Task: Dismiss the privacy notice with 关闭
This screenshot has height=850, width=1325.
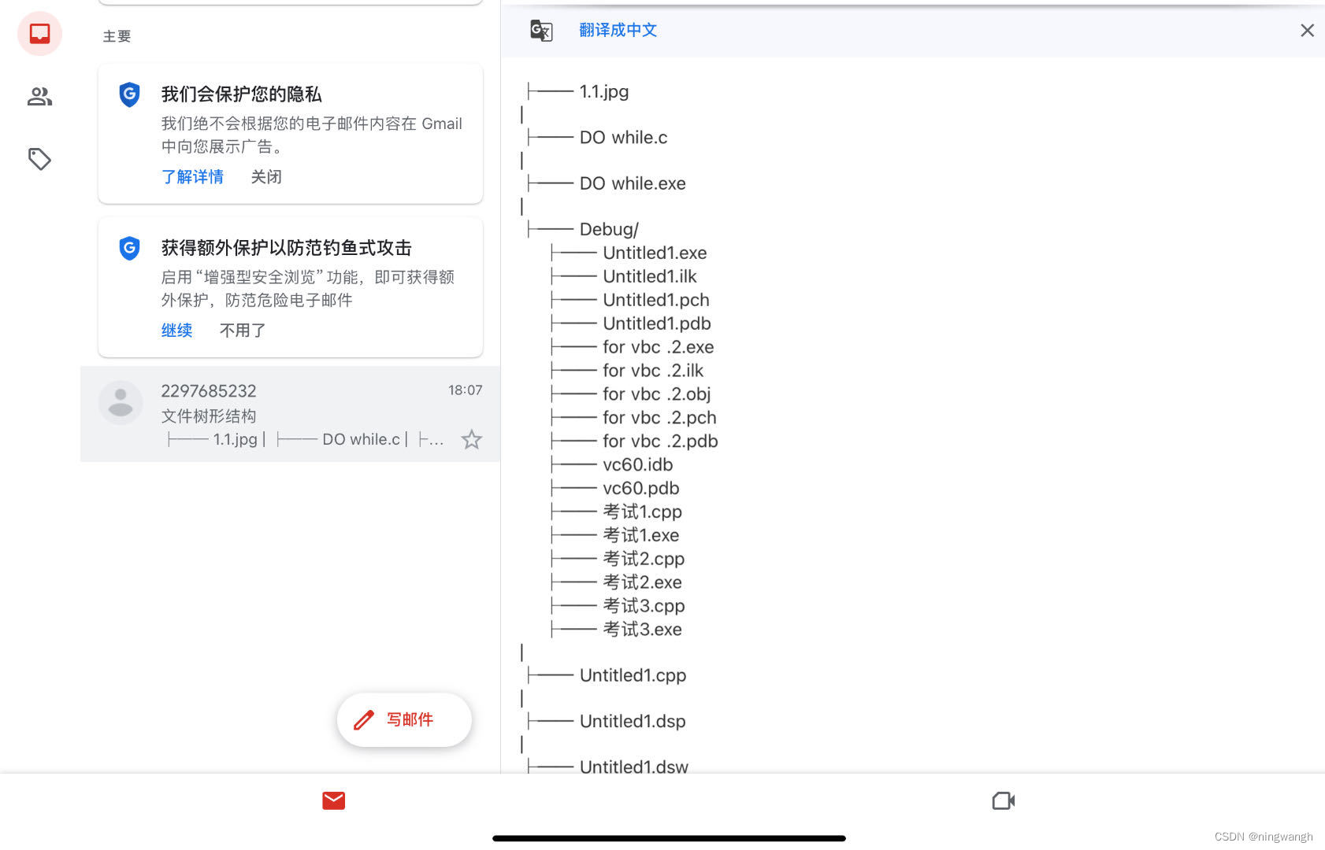Action: [x=265, y=176]
